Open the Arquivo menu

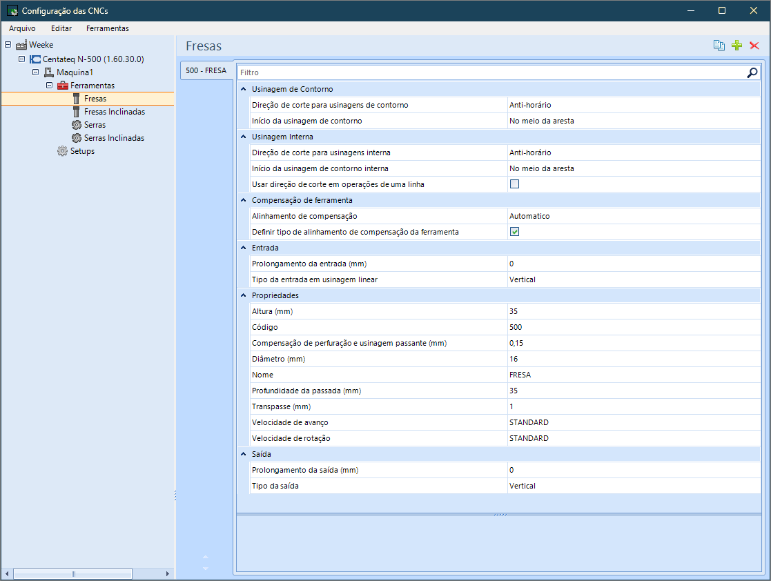click(22, 28)
